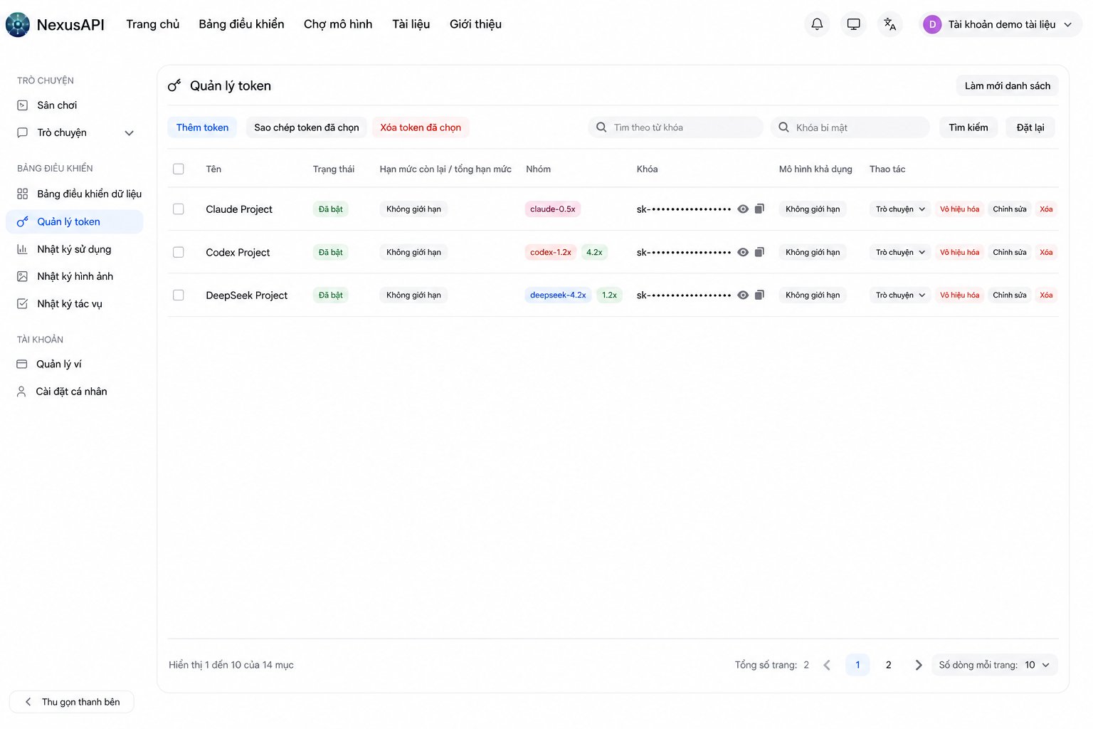Open the language translation selector
Screen dimensions: 1093x729
(890, 24)
